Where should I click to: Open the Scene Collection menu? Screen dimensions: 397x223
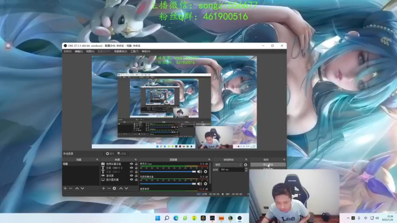point(121,52)
